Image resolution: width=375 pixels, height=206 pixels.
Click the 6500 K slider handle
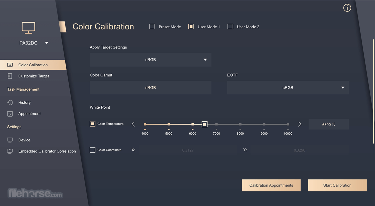coord(204,124)
